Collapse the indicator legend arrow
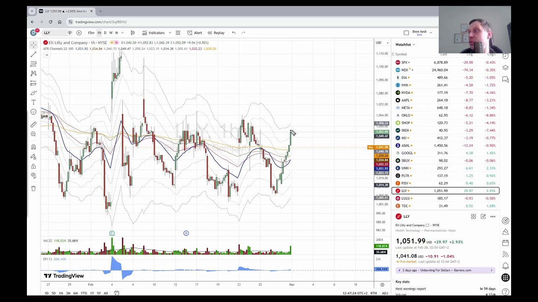538x302 pixels. click(47, 55)
